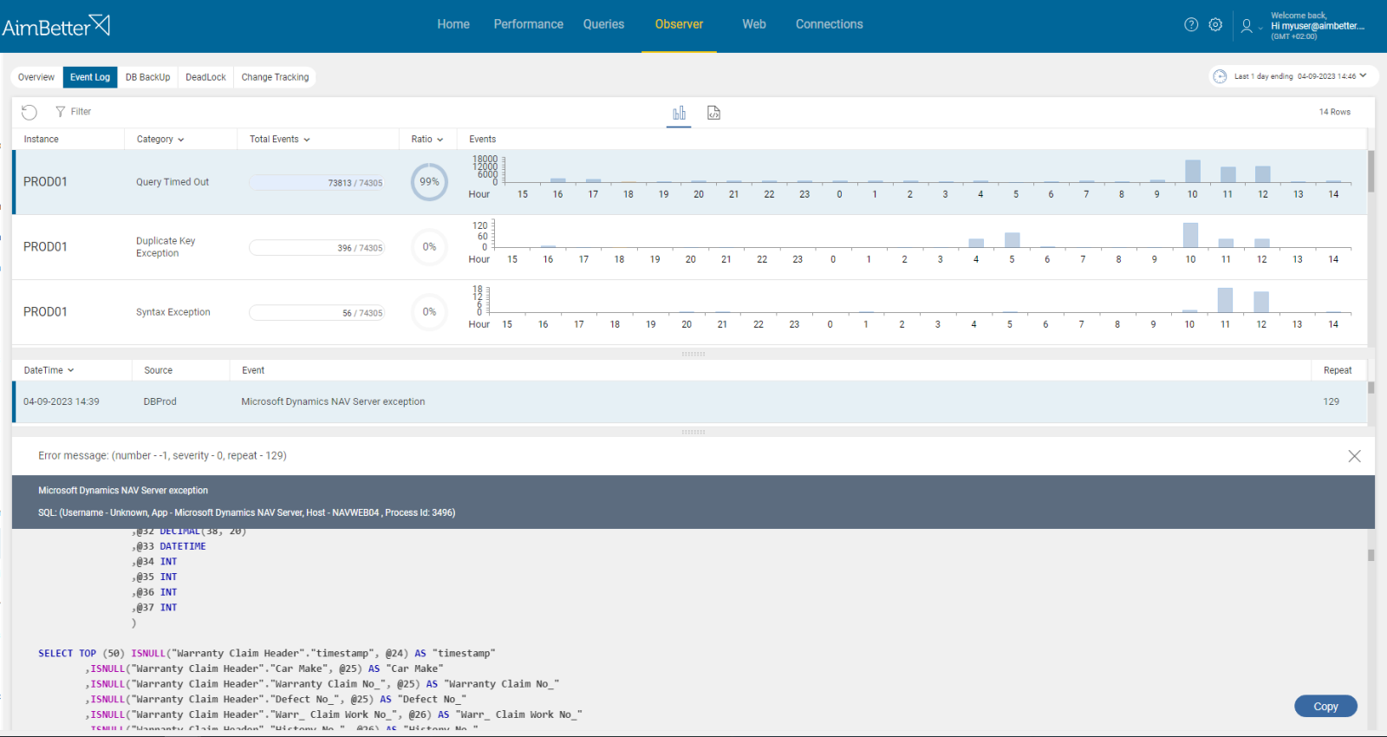This screenshot has height=737, width=1387.
Task: Click the 99% ratio circle
Action: (x=429, y=182)
